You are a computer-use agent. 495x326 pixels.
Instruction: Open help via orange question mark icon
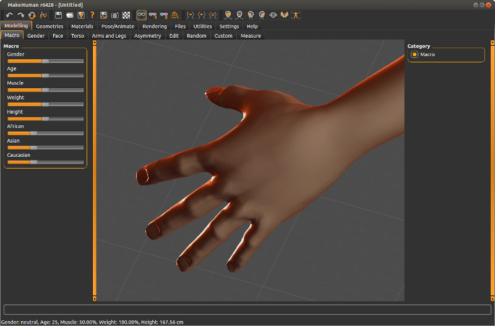92,15
